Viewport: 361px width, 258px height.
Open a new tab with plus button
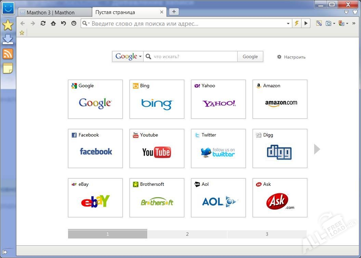pos(174,12)
